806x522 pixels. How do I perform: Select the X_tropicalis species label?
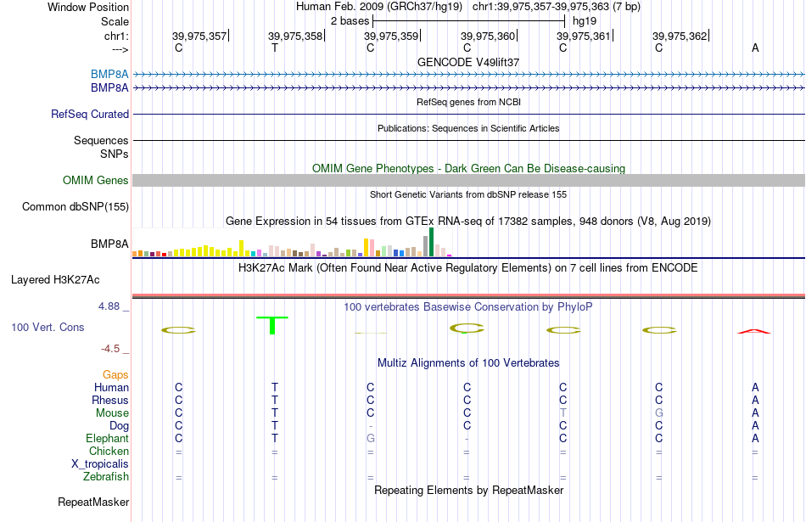[x=100, y=464]
